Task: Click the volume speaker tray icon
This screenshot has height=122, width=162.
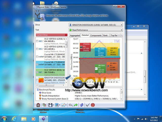Action: [146, 119]
